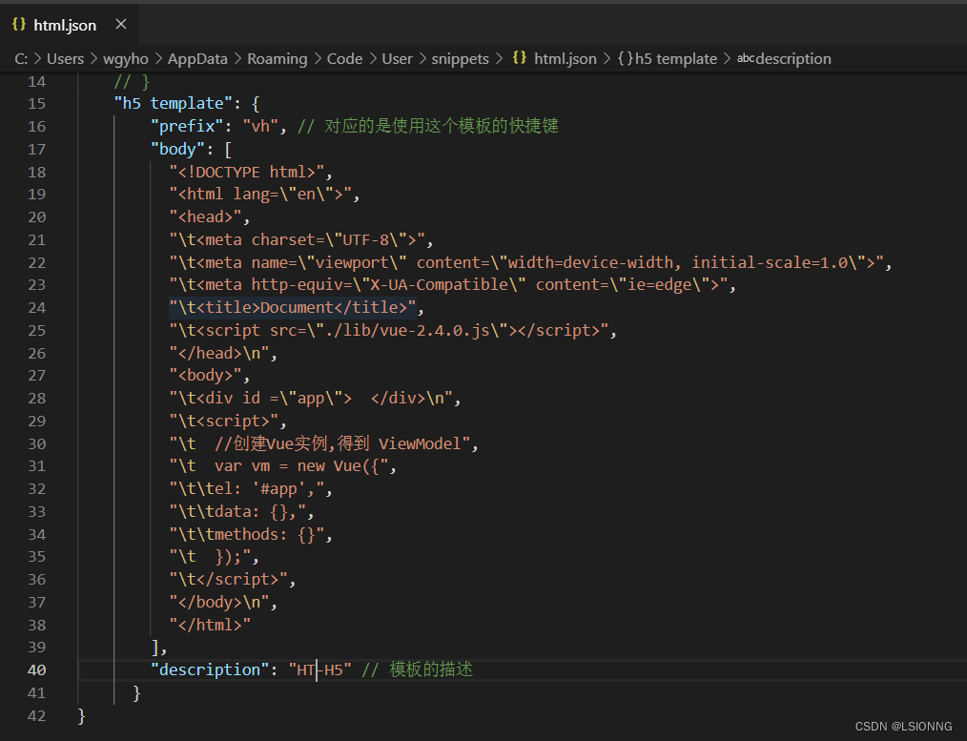967x741 pixels.
Task: Click the closing "\t</script>" line 36
Action: [228, 580]
